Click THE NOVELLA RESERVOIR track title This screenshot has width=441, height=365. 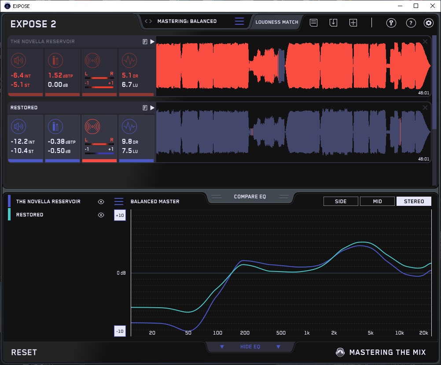tap(42, 41)
